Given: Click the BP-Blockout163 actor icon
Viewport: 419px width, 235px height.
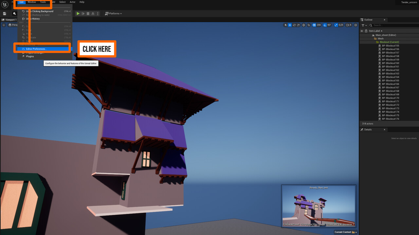Looking at the screenshot, I should coord(380,73).
